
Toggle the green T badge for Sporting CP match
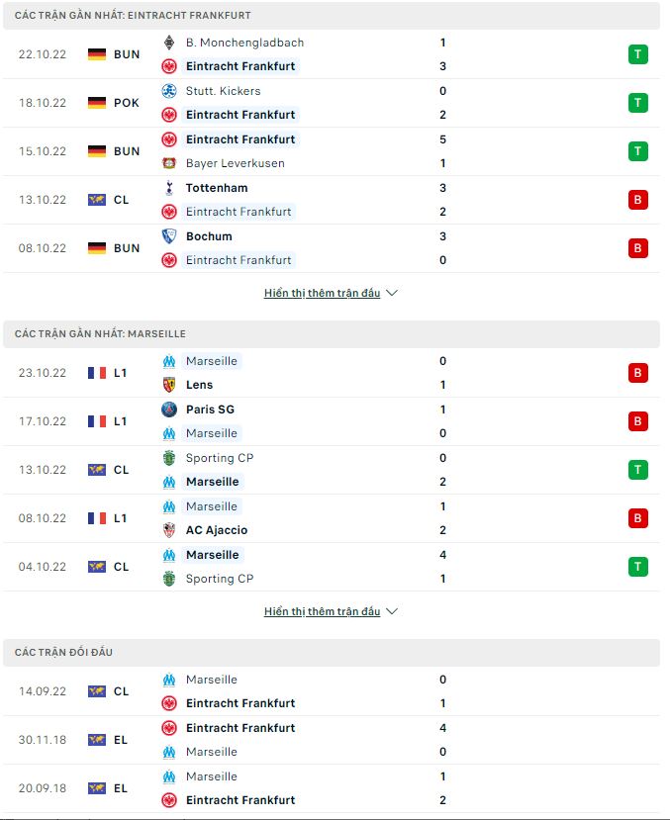click(637, 470)
